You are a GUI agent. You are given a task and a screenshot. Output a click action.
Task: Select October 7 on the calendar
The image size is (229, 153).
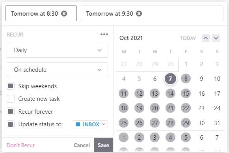coord(170,79)
